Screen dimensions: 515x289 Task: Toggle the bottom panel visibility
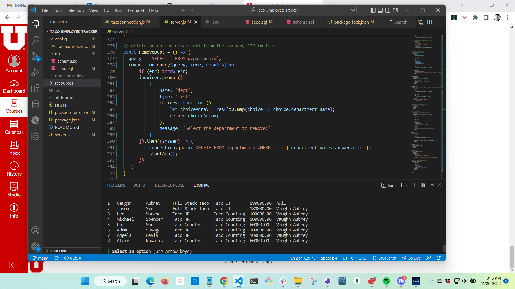(x=380, y=10)
